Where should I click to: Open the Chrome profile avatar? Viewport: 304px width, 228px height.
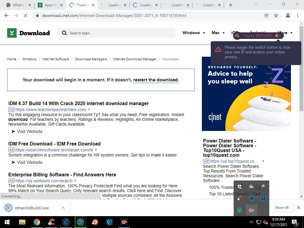pos(288,15)
